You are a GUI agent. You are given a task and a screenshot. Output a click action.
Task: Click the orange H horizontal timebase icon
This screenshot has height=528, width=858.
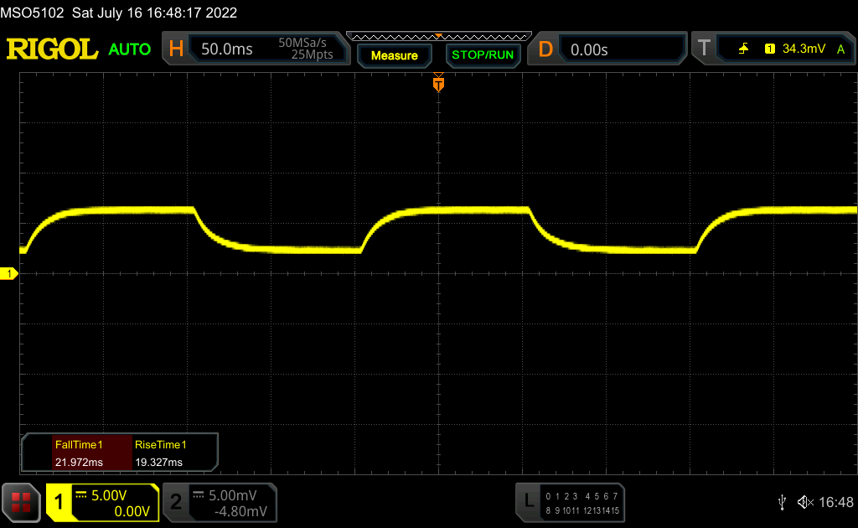click(x=176, y=49)
